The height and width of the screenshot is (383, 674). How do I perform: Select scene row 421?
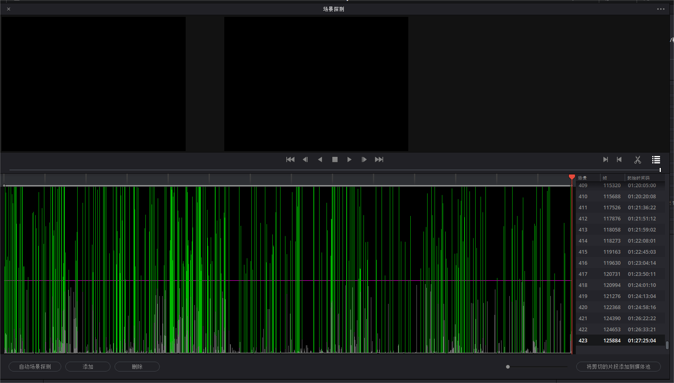pos(620,319)
